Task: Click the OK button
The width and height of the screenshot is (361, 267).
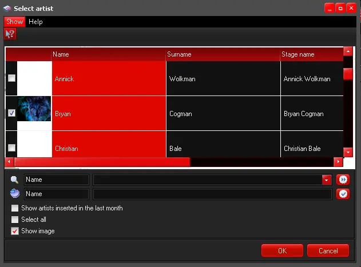Action: click(282, 250)
